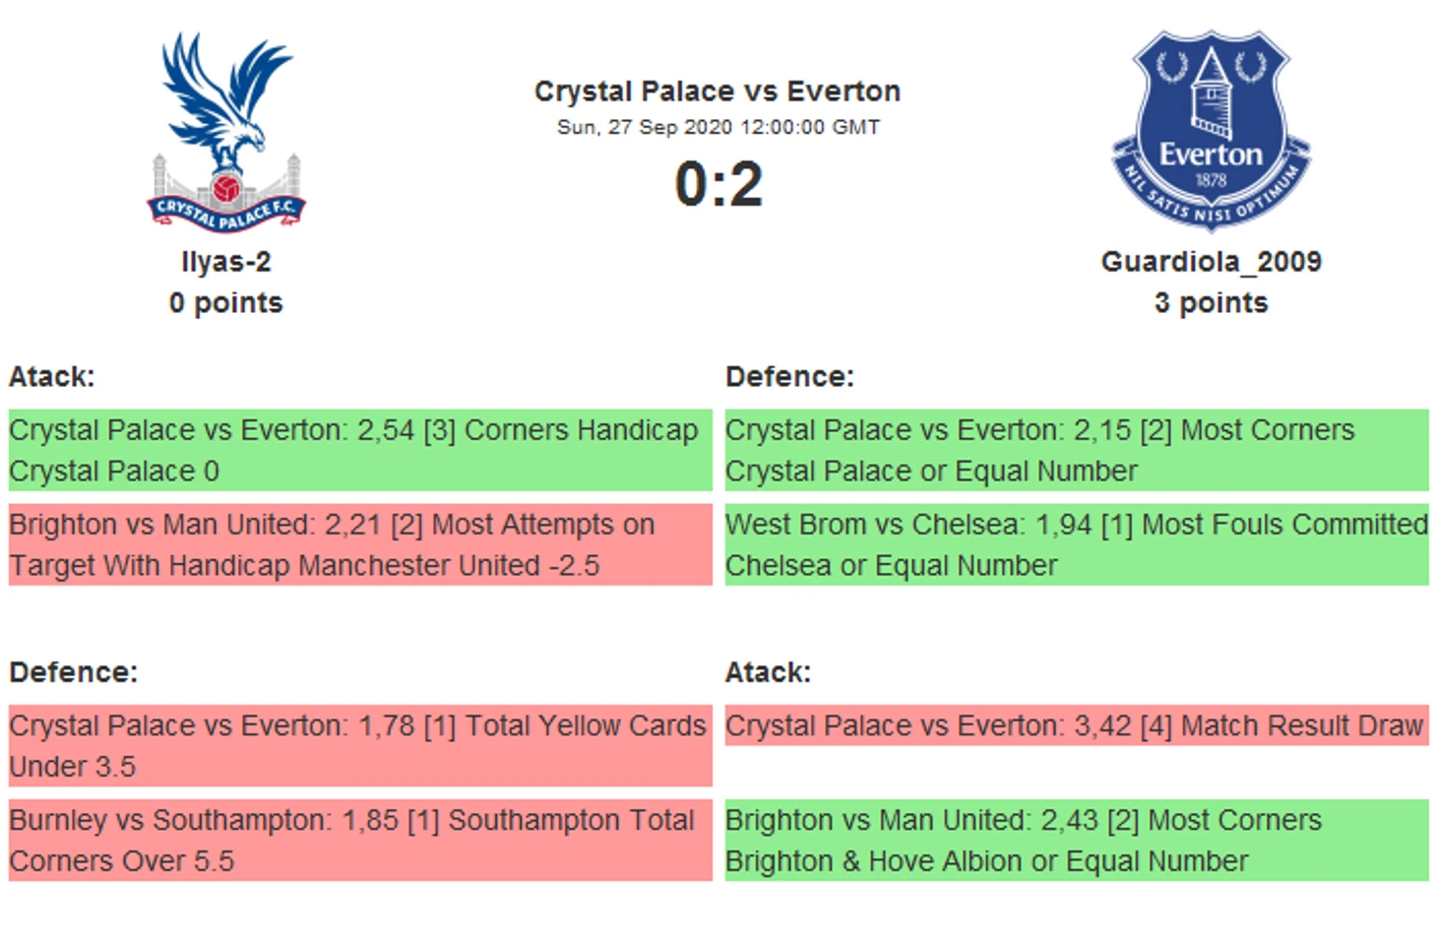This screenshot has width=1437, height=944.
Task: Select the Total Yellow Cards Under 3.5 bet
Action: [x=359, y=745]
